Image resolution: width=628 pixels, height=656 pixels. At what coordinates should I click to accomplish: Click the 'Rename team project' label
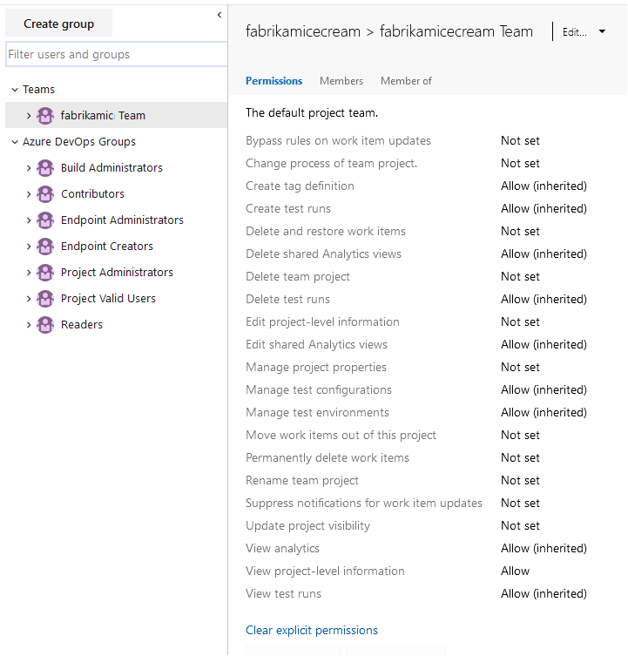click(301, 480)
